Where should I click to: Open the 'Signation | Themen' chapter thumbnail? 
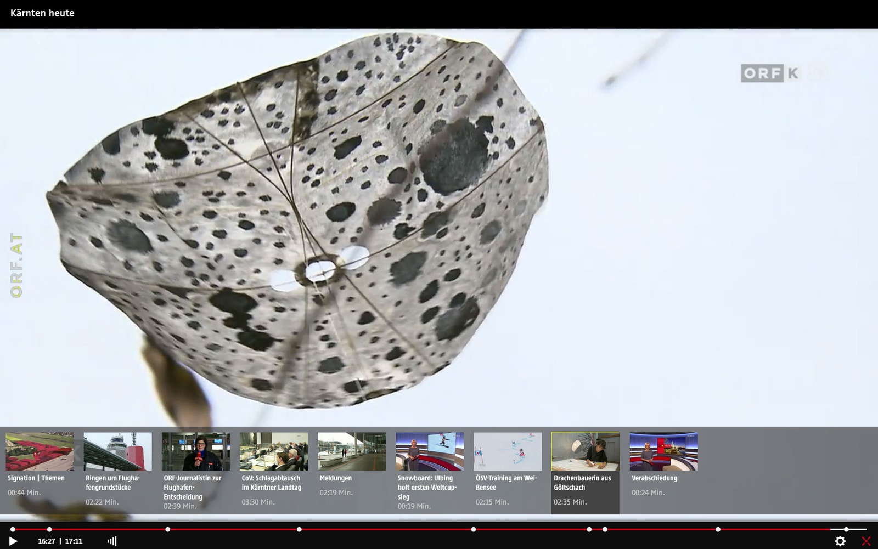pyautogui.click(x=40, y=451)
